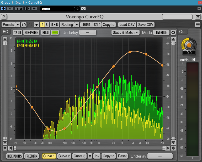
Task: Click the EQ control point at 2K
Action: pyautogui.click(x=114, y=66)
